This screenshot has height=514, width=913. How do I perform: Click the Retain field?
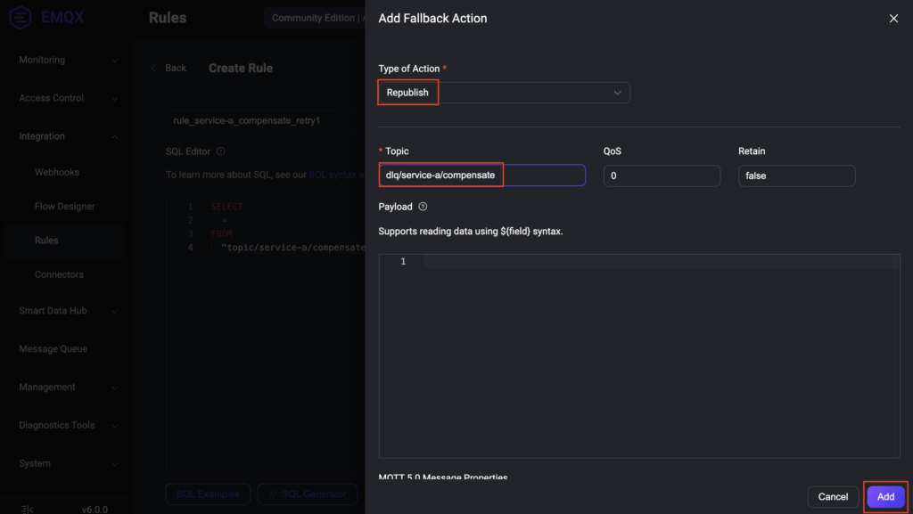pyautogui.click(x=795, y=176)
